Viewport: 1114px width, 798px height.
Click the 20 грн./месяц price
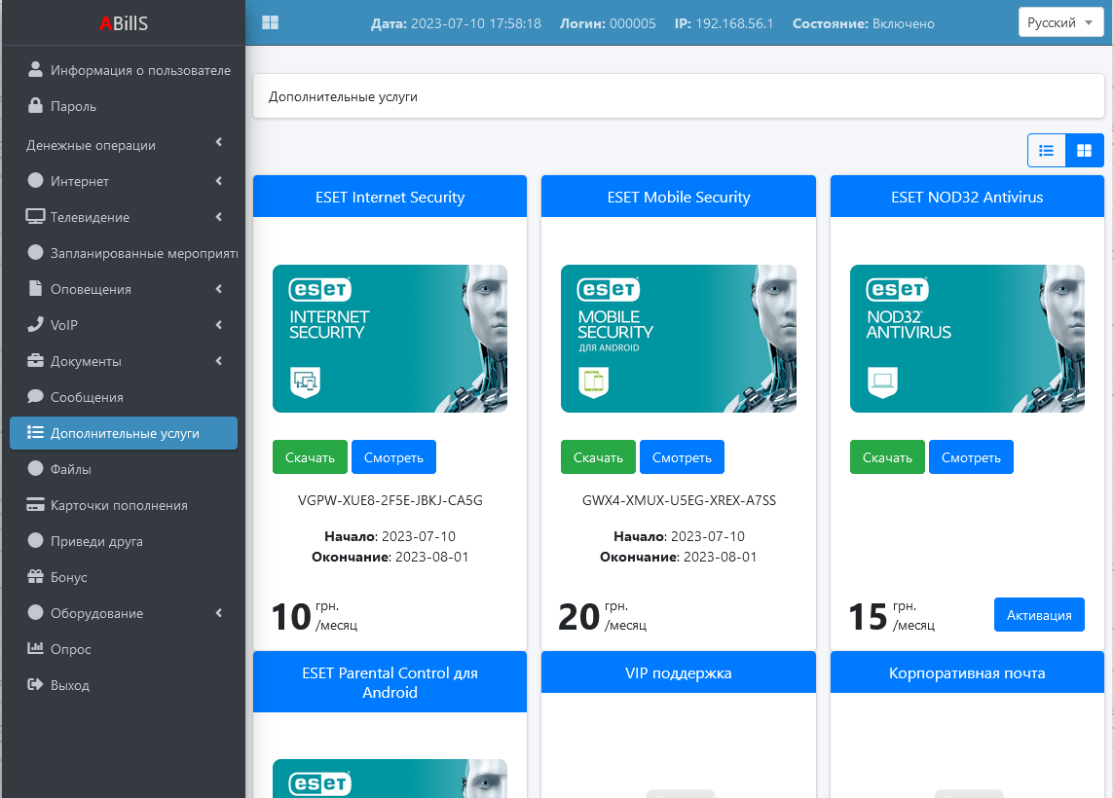(x=603, y=616)
